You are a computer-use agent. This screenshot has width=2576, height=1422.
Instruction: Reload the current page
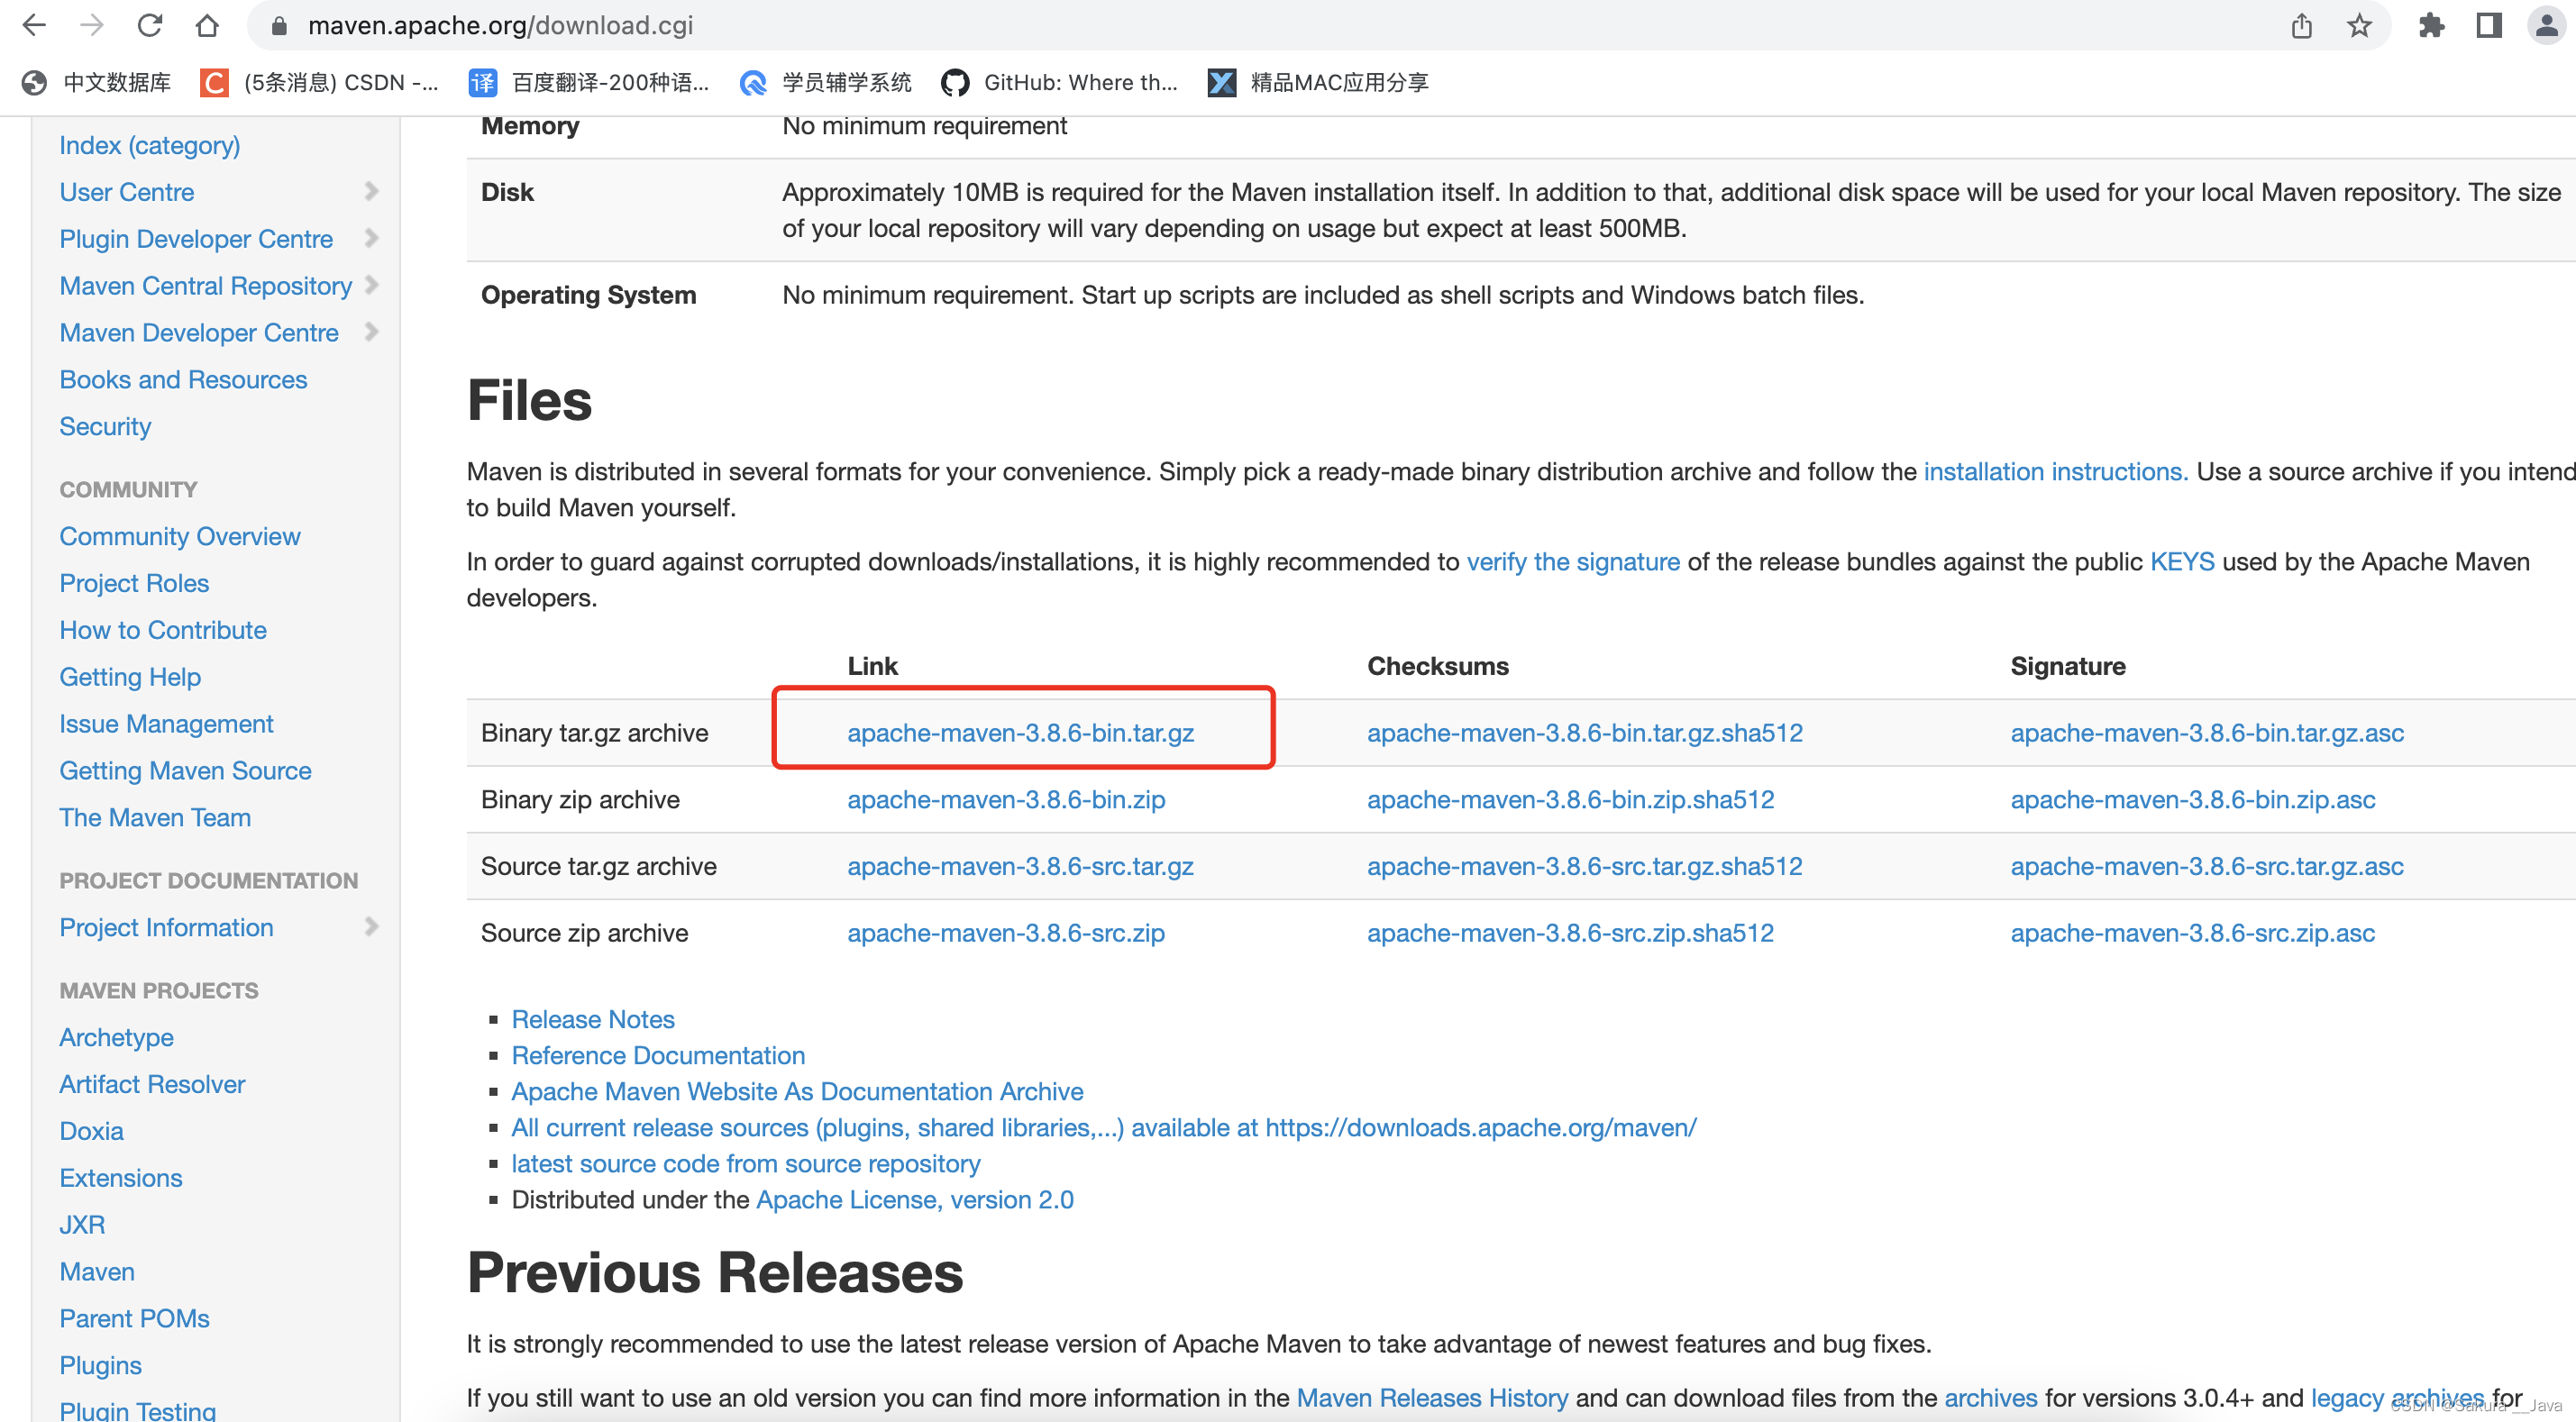(x=149, y=25)
